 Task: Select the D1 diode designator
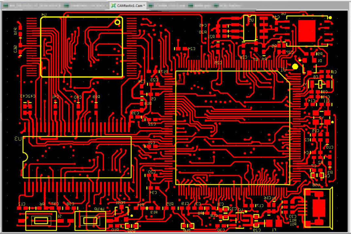coord(320,61)
